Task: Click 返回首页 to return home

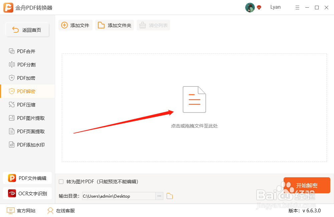Action: coord(27,30)
